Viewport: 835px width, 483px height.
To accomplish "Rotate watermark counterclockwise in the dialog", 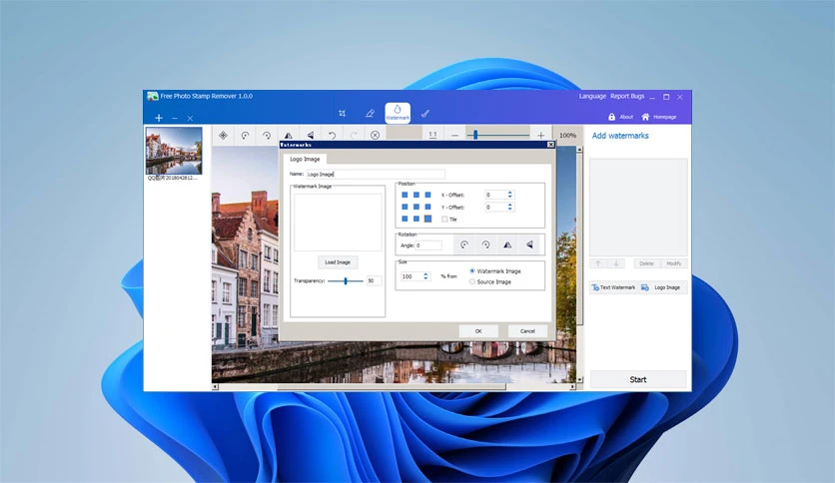I will click(x=464, y=244).
